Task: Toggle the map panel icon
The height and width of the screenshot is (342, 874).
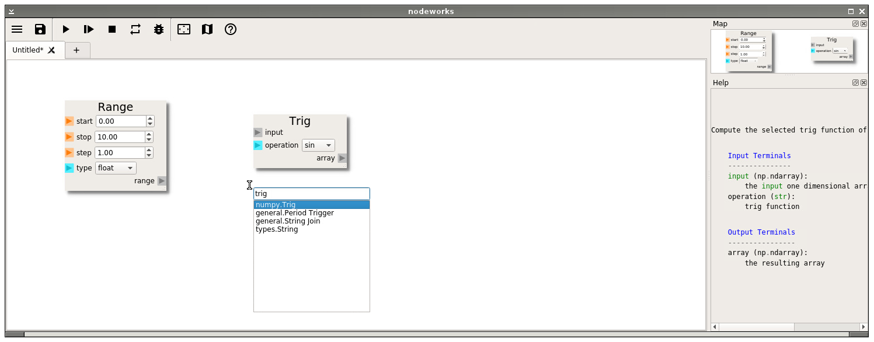Action: pyautogui.click(x=207, y=29)
